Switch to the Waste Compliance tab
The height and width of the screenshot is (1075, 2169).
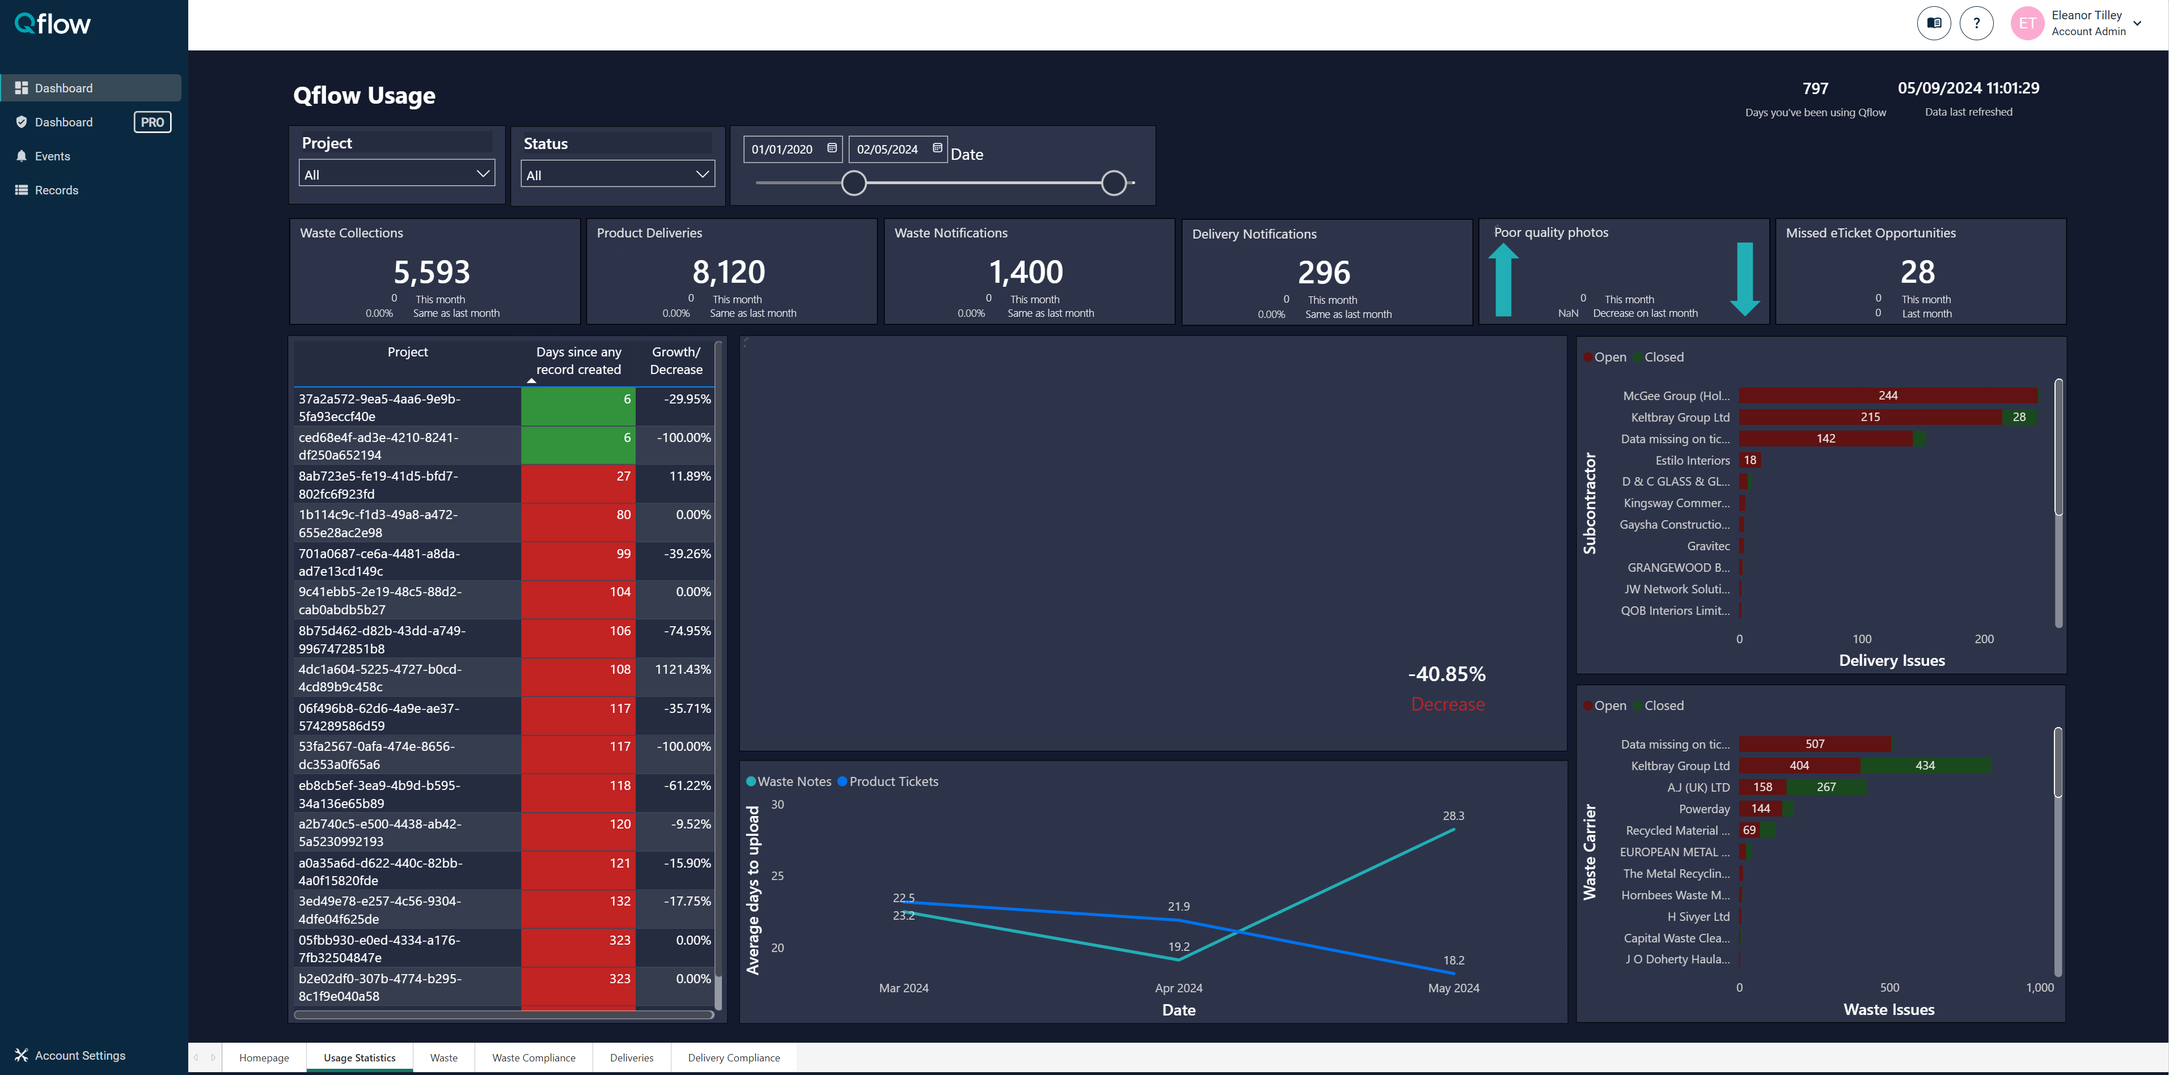pyautogui.click(x=534, y=1057)
